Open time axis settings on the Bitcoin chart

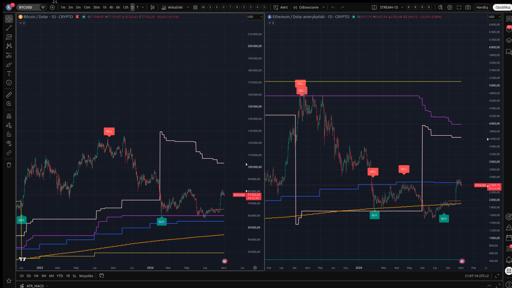point(255,268)
